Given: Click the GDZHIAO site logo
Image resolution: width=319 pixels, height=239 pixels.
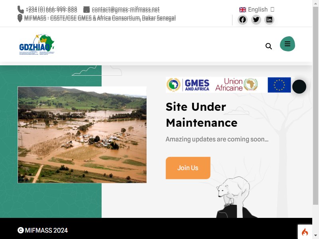Looking at the screenshot, I should (37, 45).
